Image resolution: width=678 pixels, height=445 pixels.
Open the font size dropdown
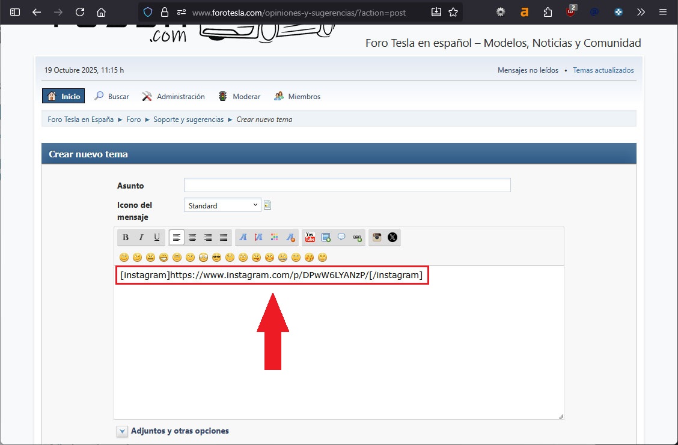(x=258, y=237)
